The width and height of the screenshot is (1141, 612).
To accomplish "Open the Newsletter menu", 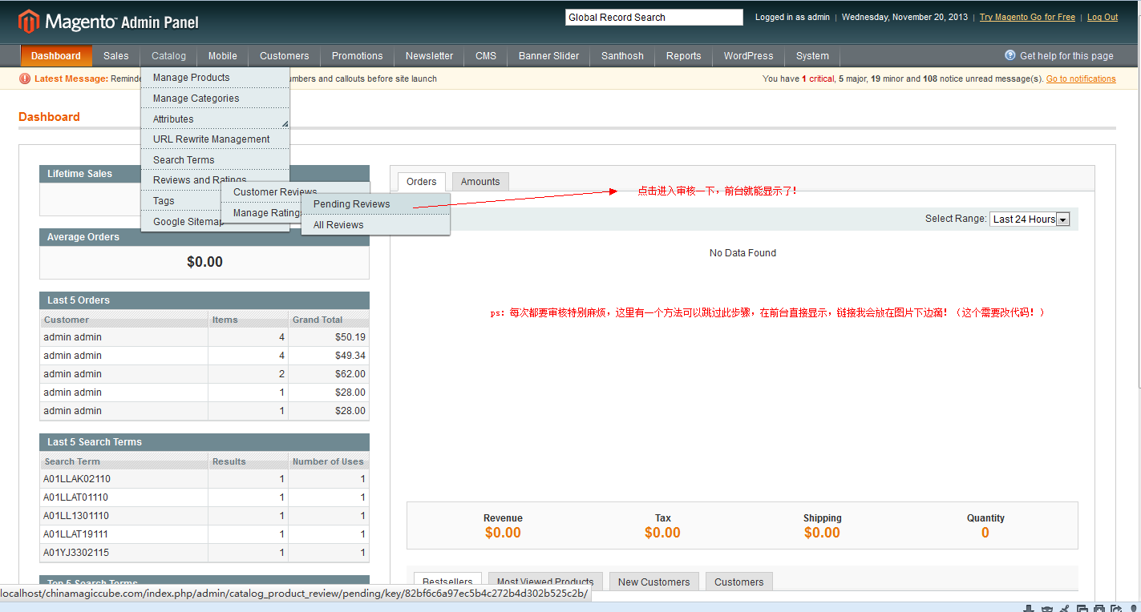I will (x=429, y=56).
